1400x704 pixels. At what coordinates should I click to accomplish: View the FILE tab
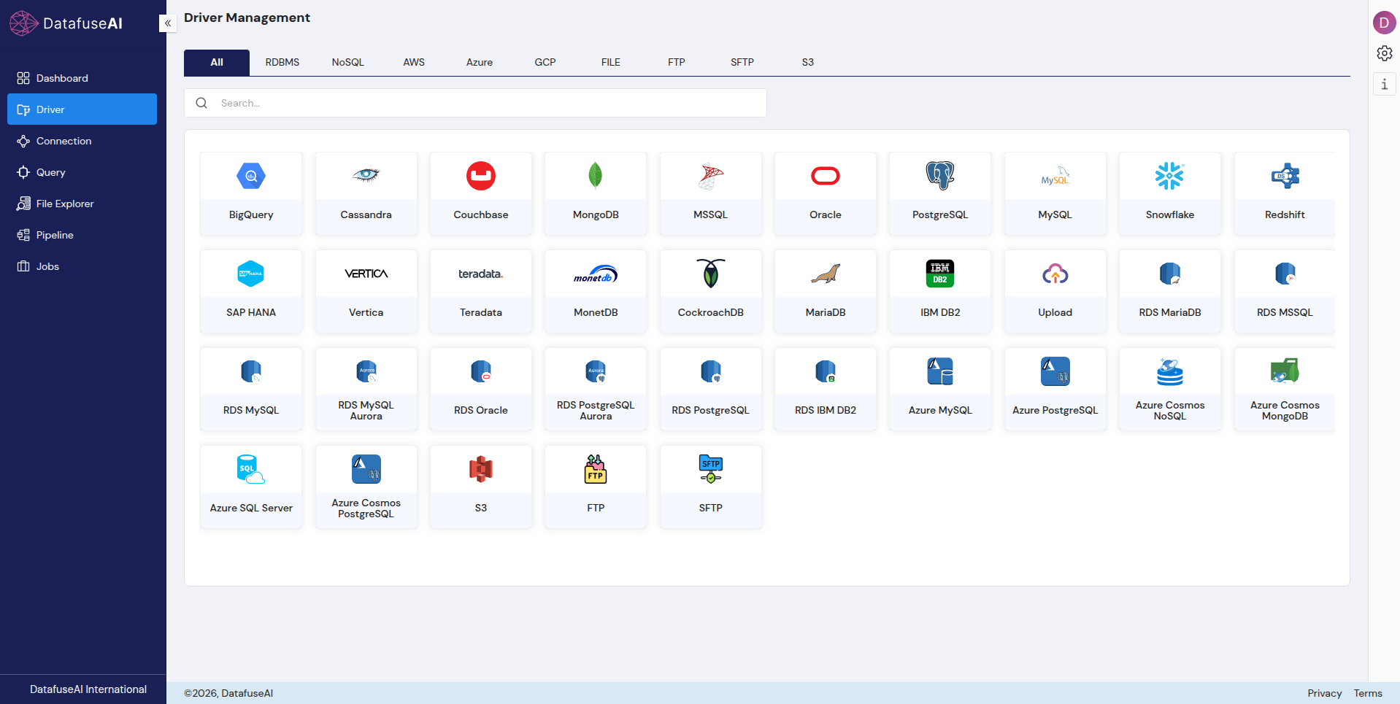(611, 62)
